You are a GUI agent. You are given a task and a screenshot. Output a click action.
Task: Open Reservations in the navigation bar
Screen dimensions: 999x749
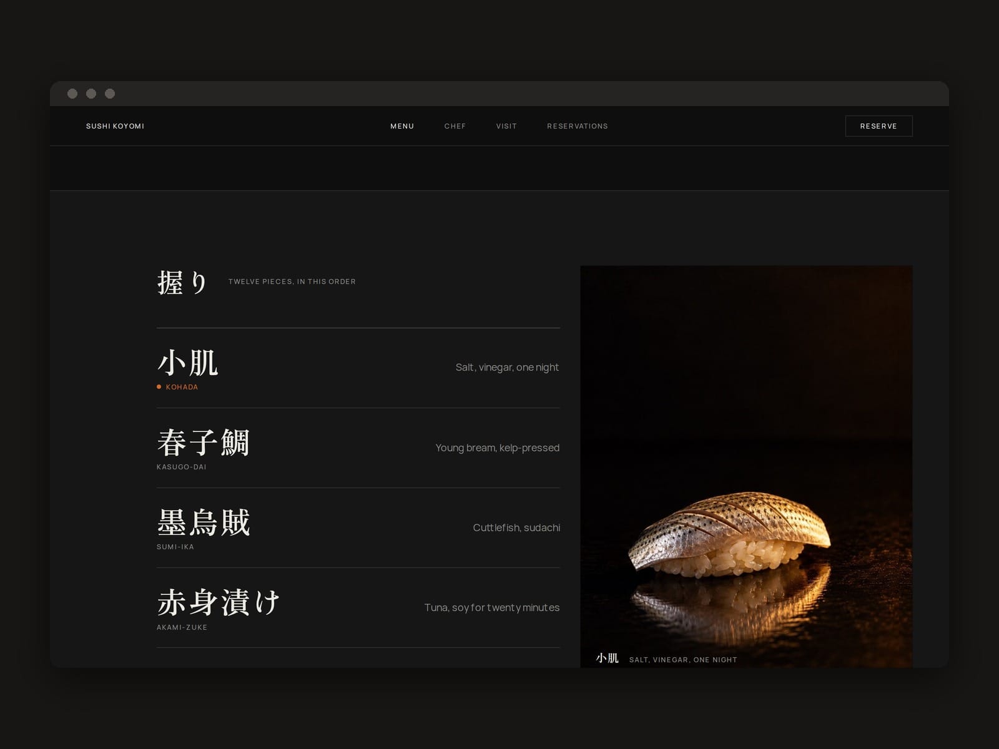tap(578, 126)
